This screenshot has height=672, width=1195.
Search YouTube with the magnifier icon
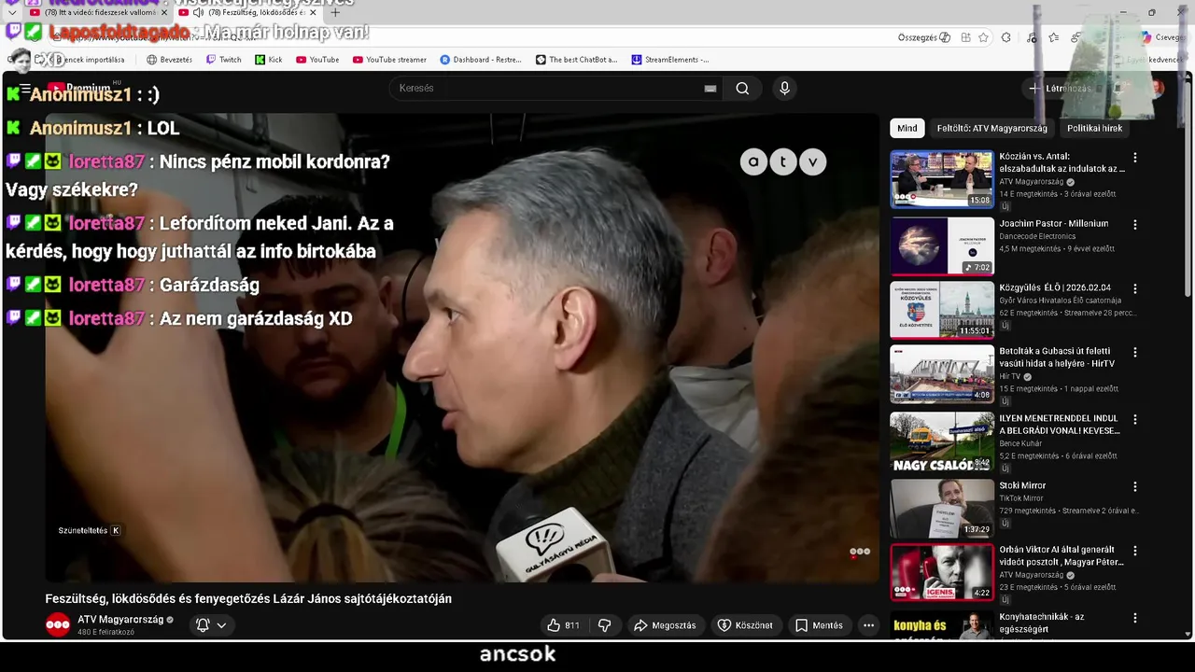742,89
